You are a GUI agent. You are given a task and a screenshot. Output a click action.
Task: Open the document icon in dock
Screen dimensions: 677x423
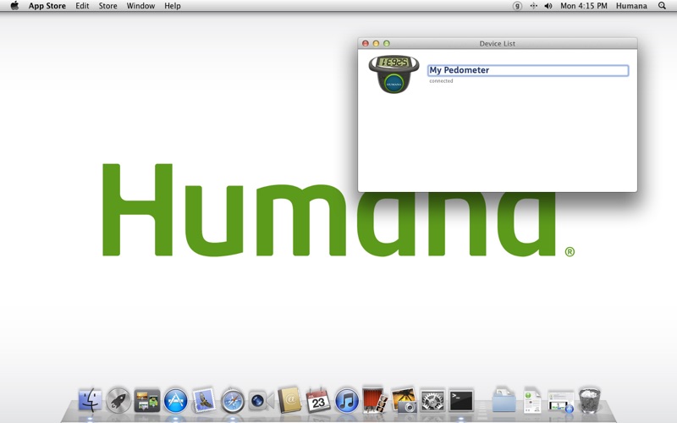(x=532, y=400)
